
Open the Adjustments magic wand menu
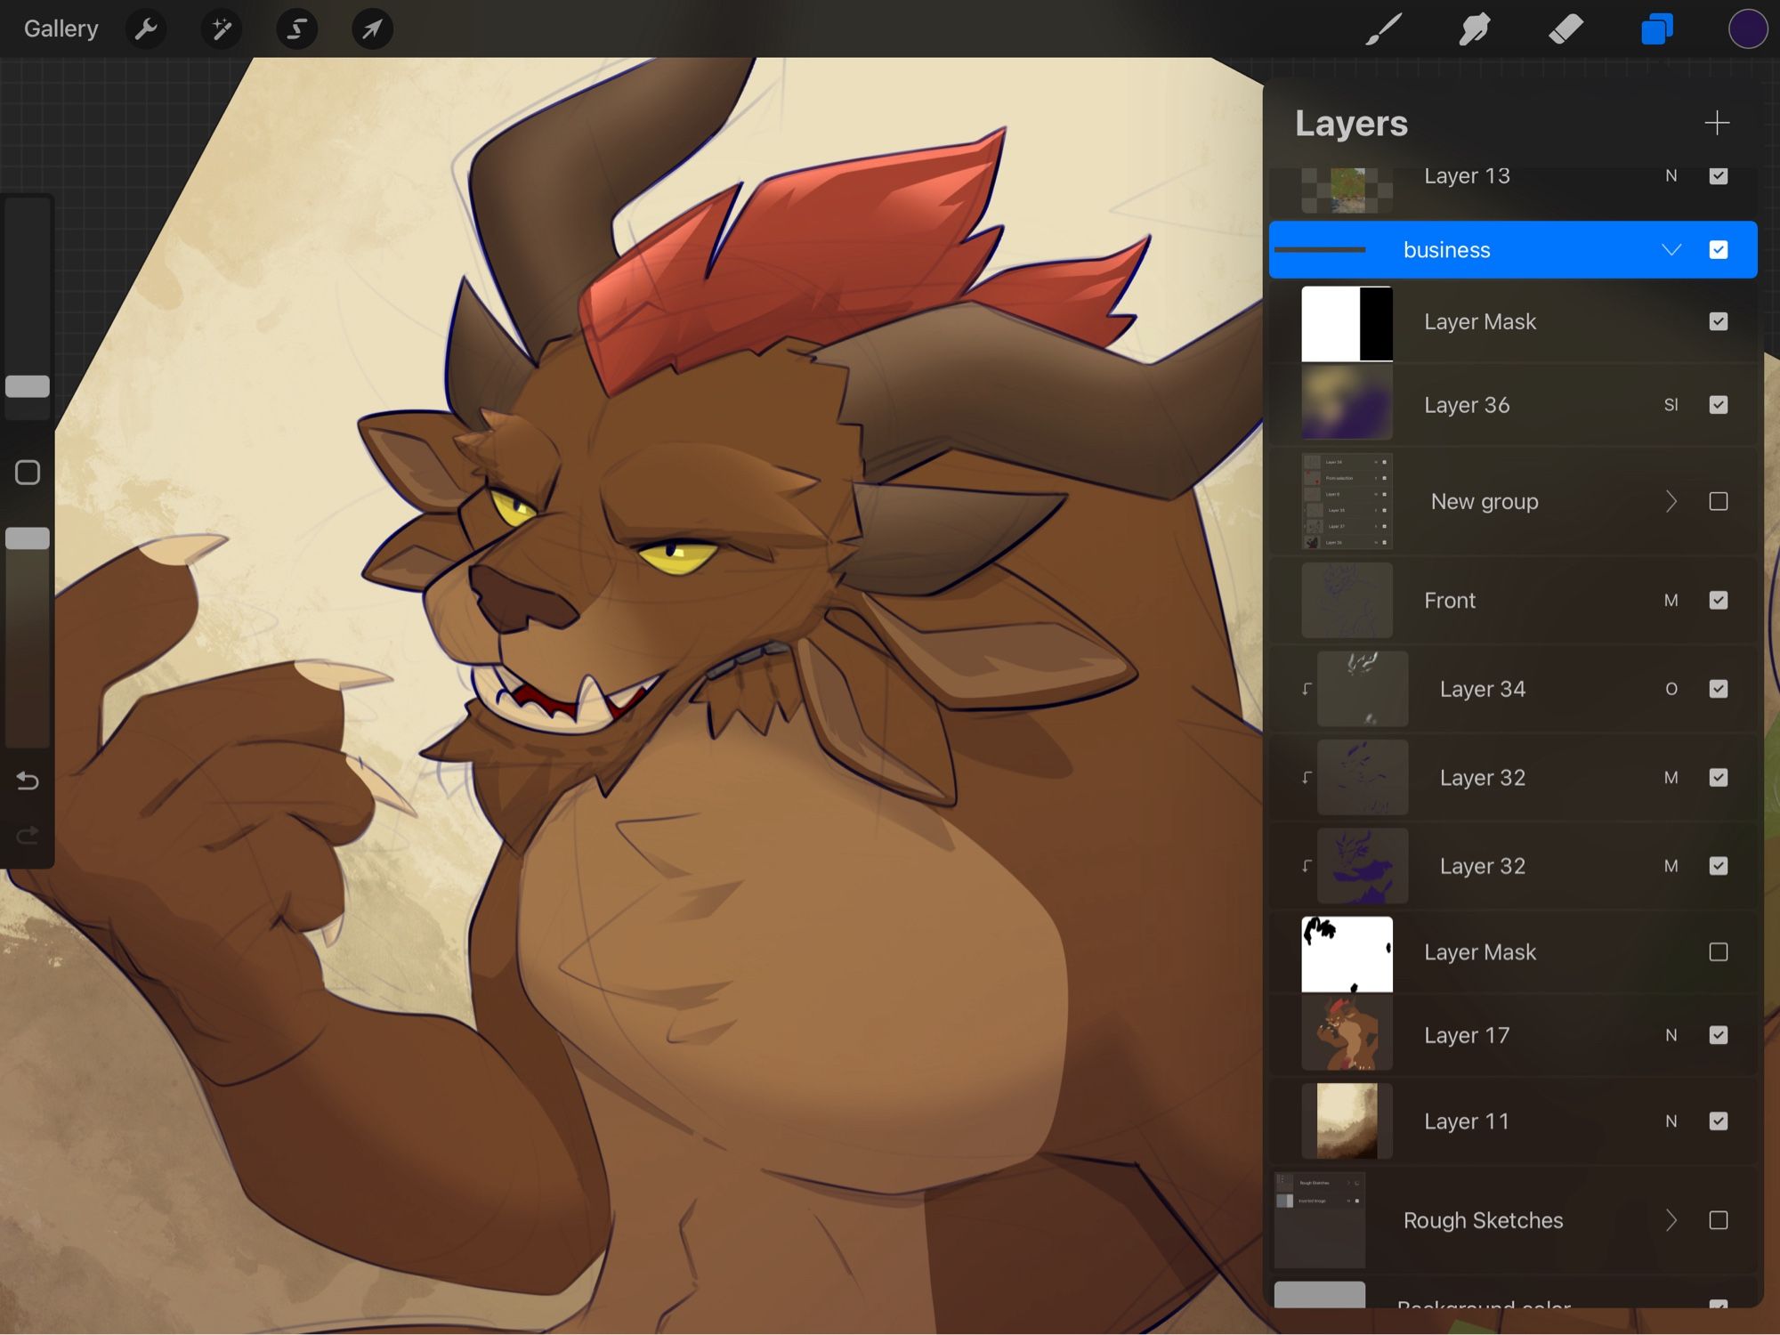pos(222,29)
